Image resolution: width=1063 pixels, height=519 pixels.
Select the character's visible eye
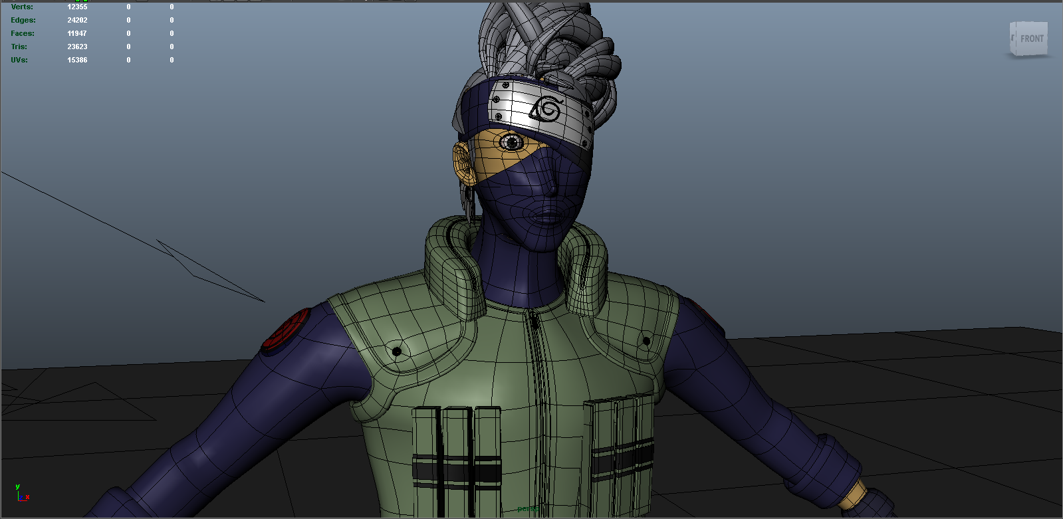coord(511,142)
